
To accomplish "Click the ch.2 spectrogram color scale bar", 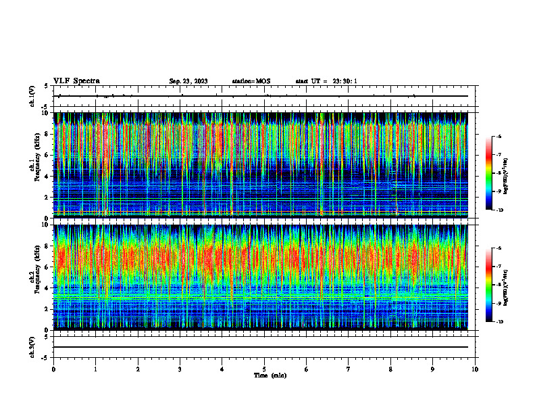I will point(488,285).
